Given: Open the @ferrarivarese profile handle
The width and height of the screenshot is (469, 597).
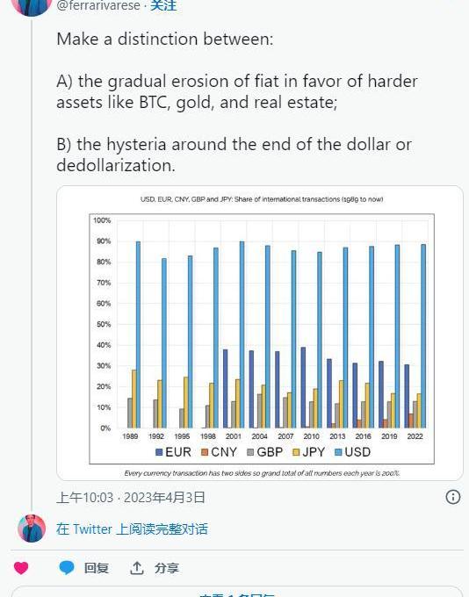Looking at the screenshot, I should (98, 5).
